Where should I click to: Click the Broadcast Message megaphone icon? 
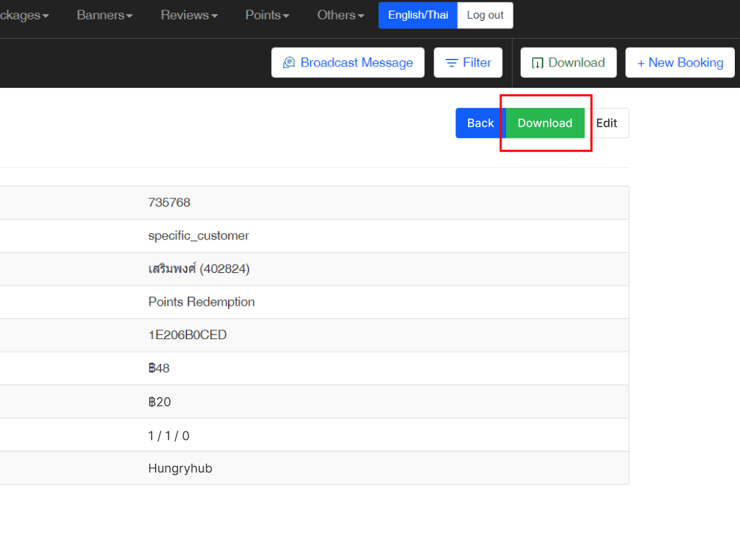pyautogui.click(x=289, y=63)
